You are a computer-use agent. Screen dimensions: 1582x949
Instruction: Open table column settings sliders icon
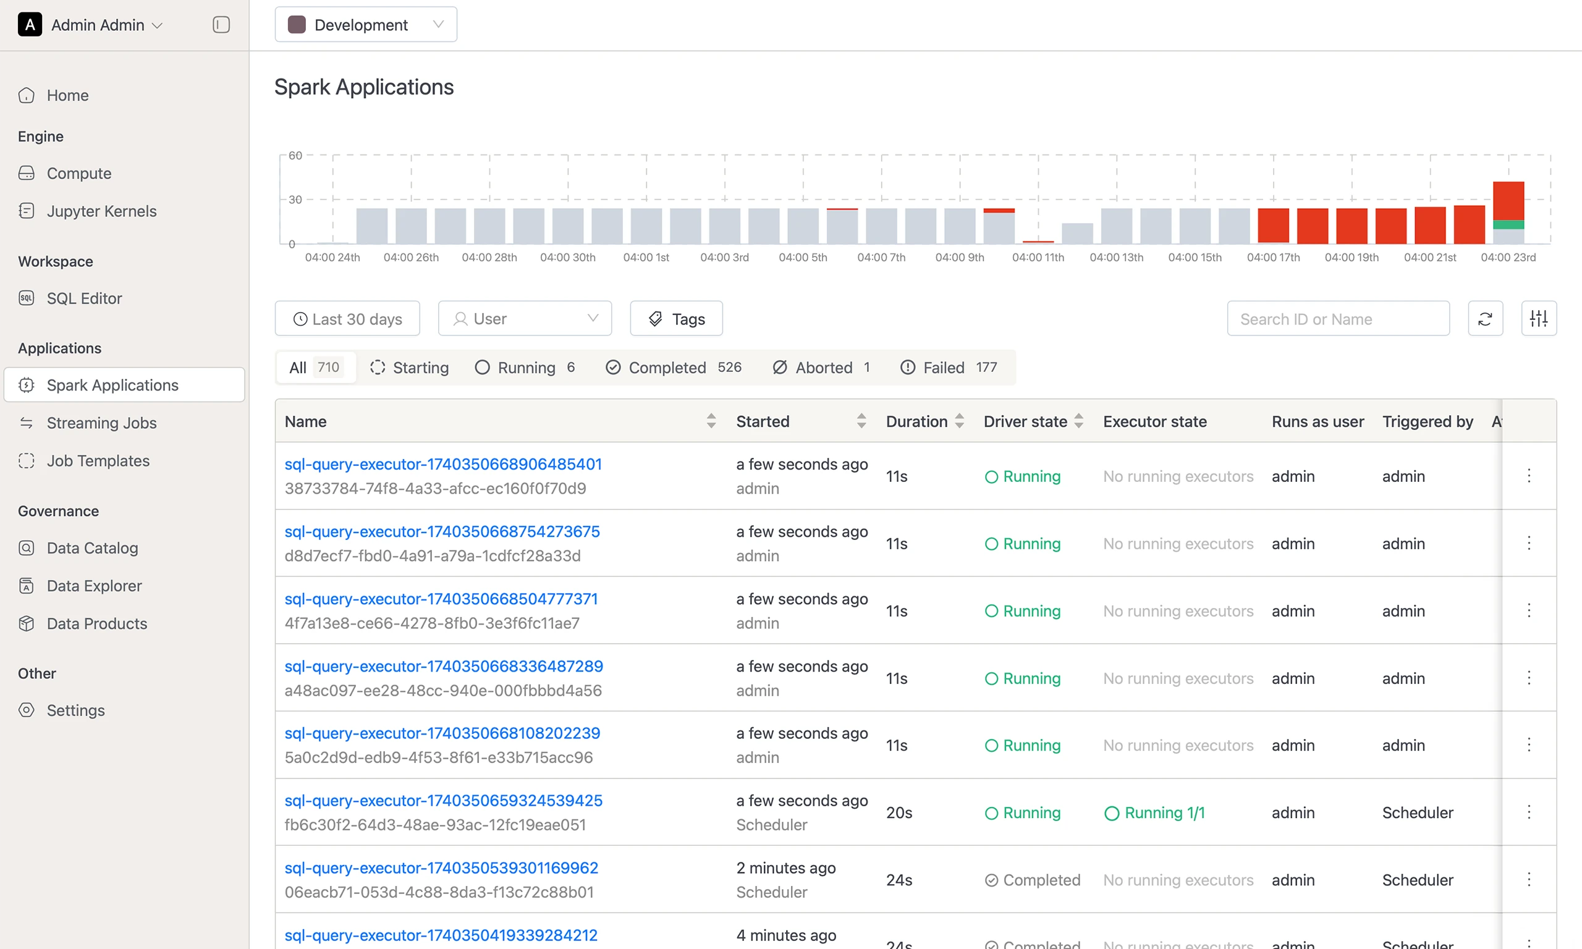click(1539, 318)
